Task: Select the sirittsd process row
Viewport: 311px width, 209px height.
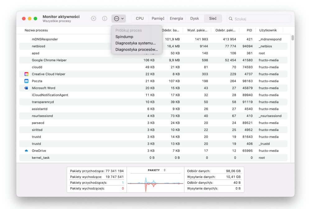Action: 153,130
